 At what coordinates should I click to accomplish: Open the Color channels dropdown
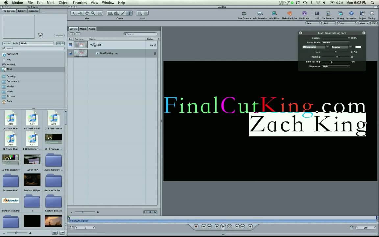347,23
